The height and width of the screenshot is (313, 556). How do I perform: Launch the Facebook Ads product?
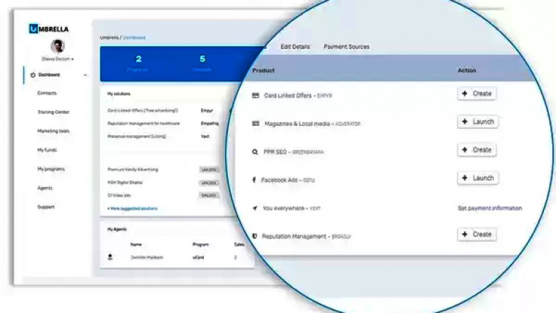tap(478, 178)
